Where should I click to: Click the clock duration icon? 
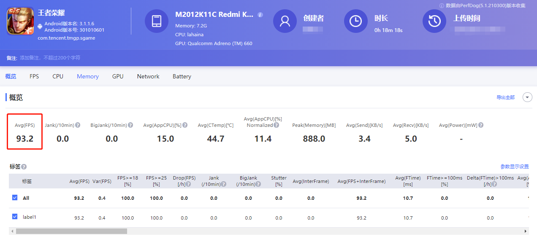coord(355,21)
